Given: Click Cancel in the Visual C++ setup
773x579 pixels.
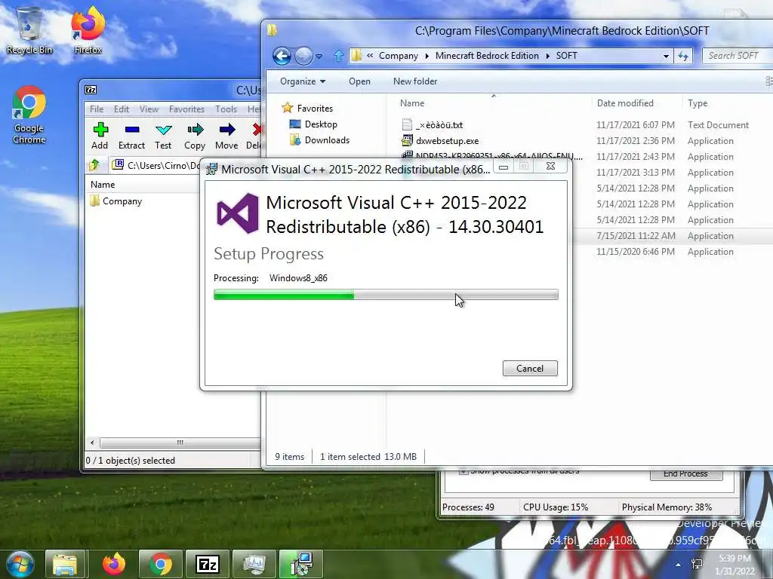Looking at the screenshot, I should pyautogui.click(x=530, y=368).
